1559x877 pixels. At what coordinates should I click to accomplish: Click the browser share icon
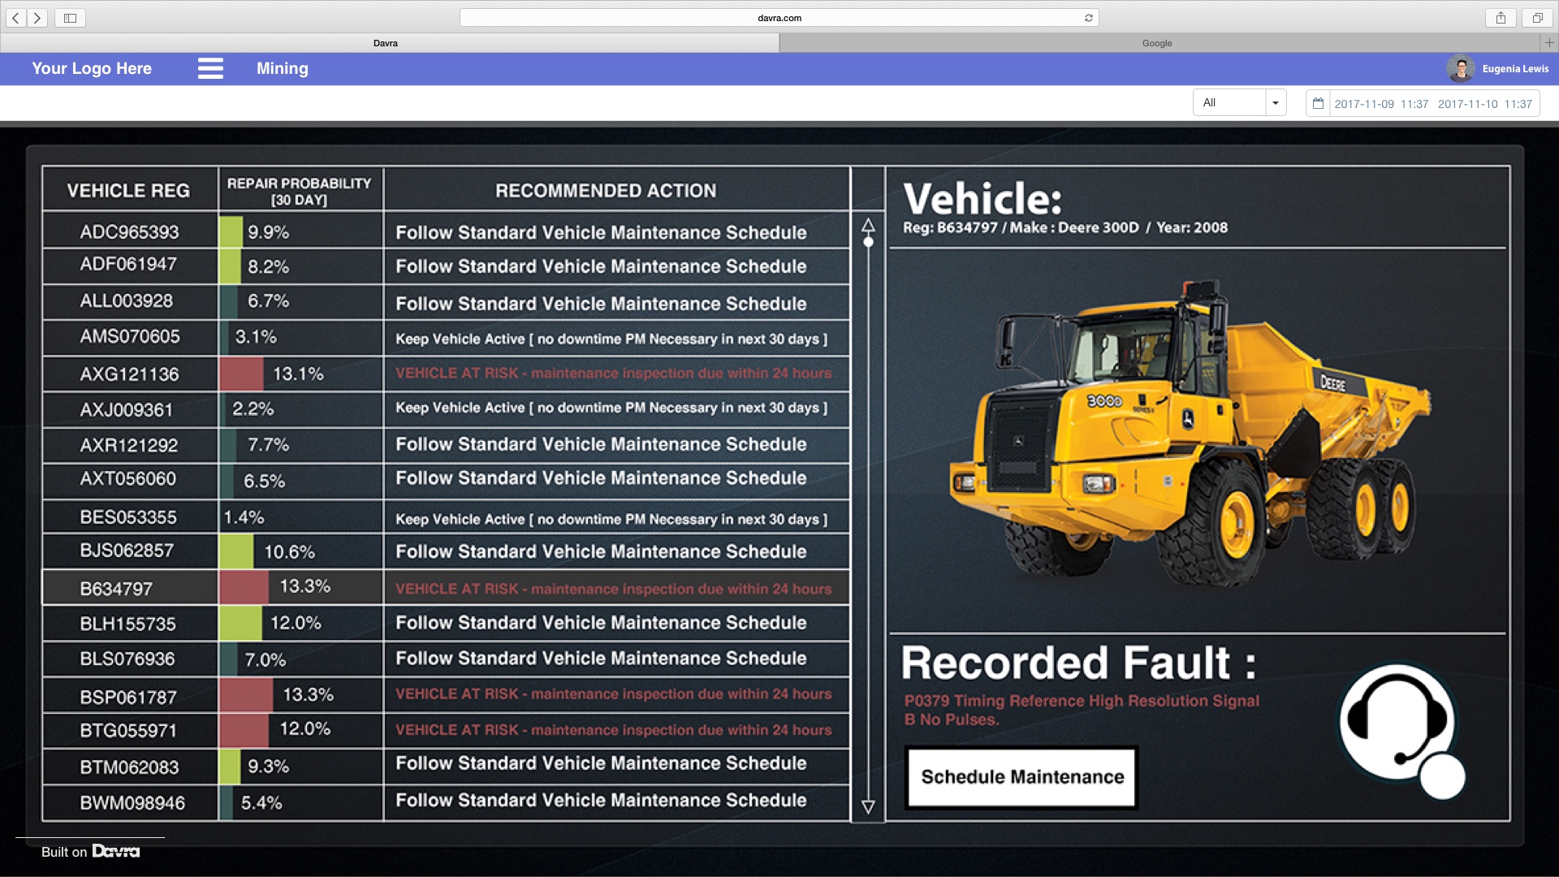point(1501,18)
